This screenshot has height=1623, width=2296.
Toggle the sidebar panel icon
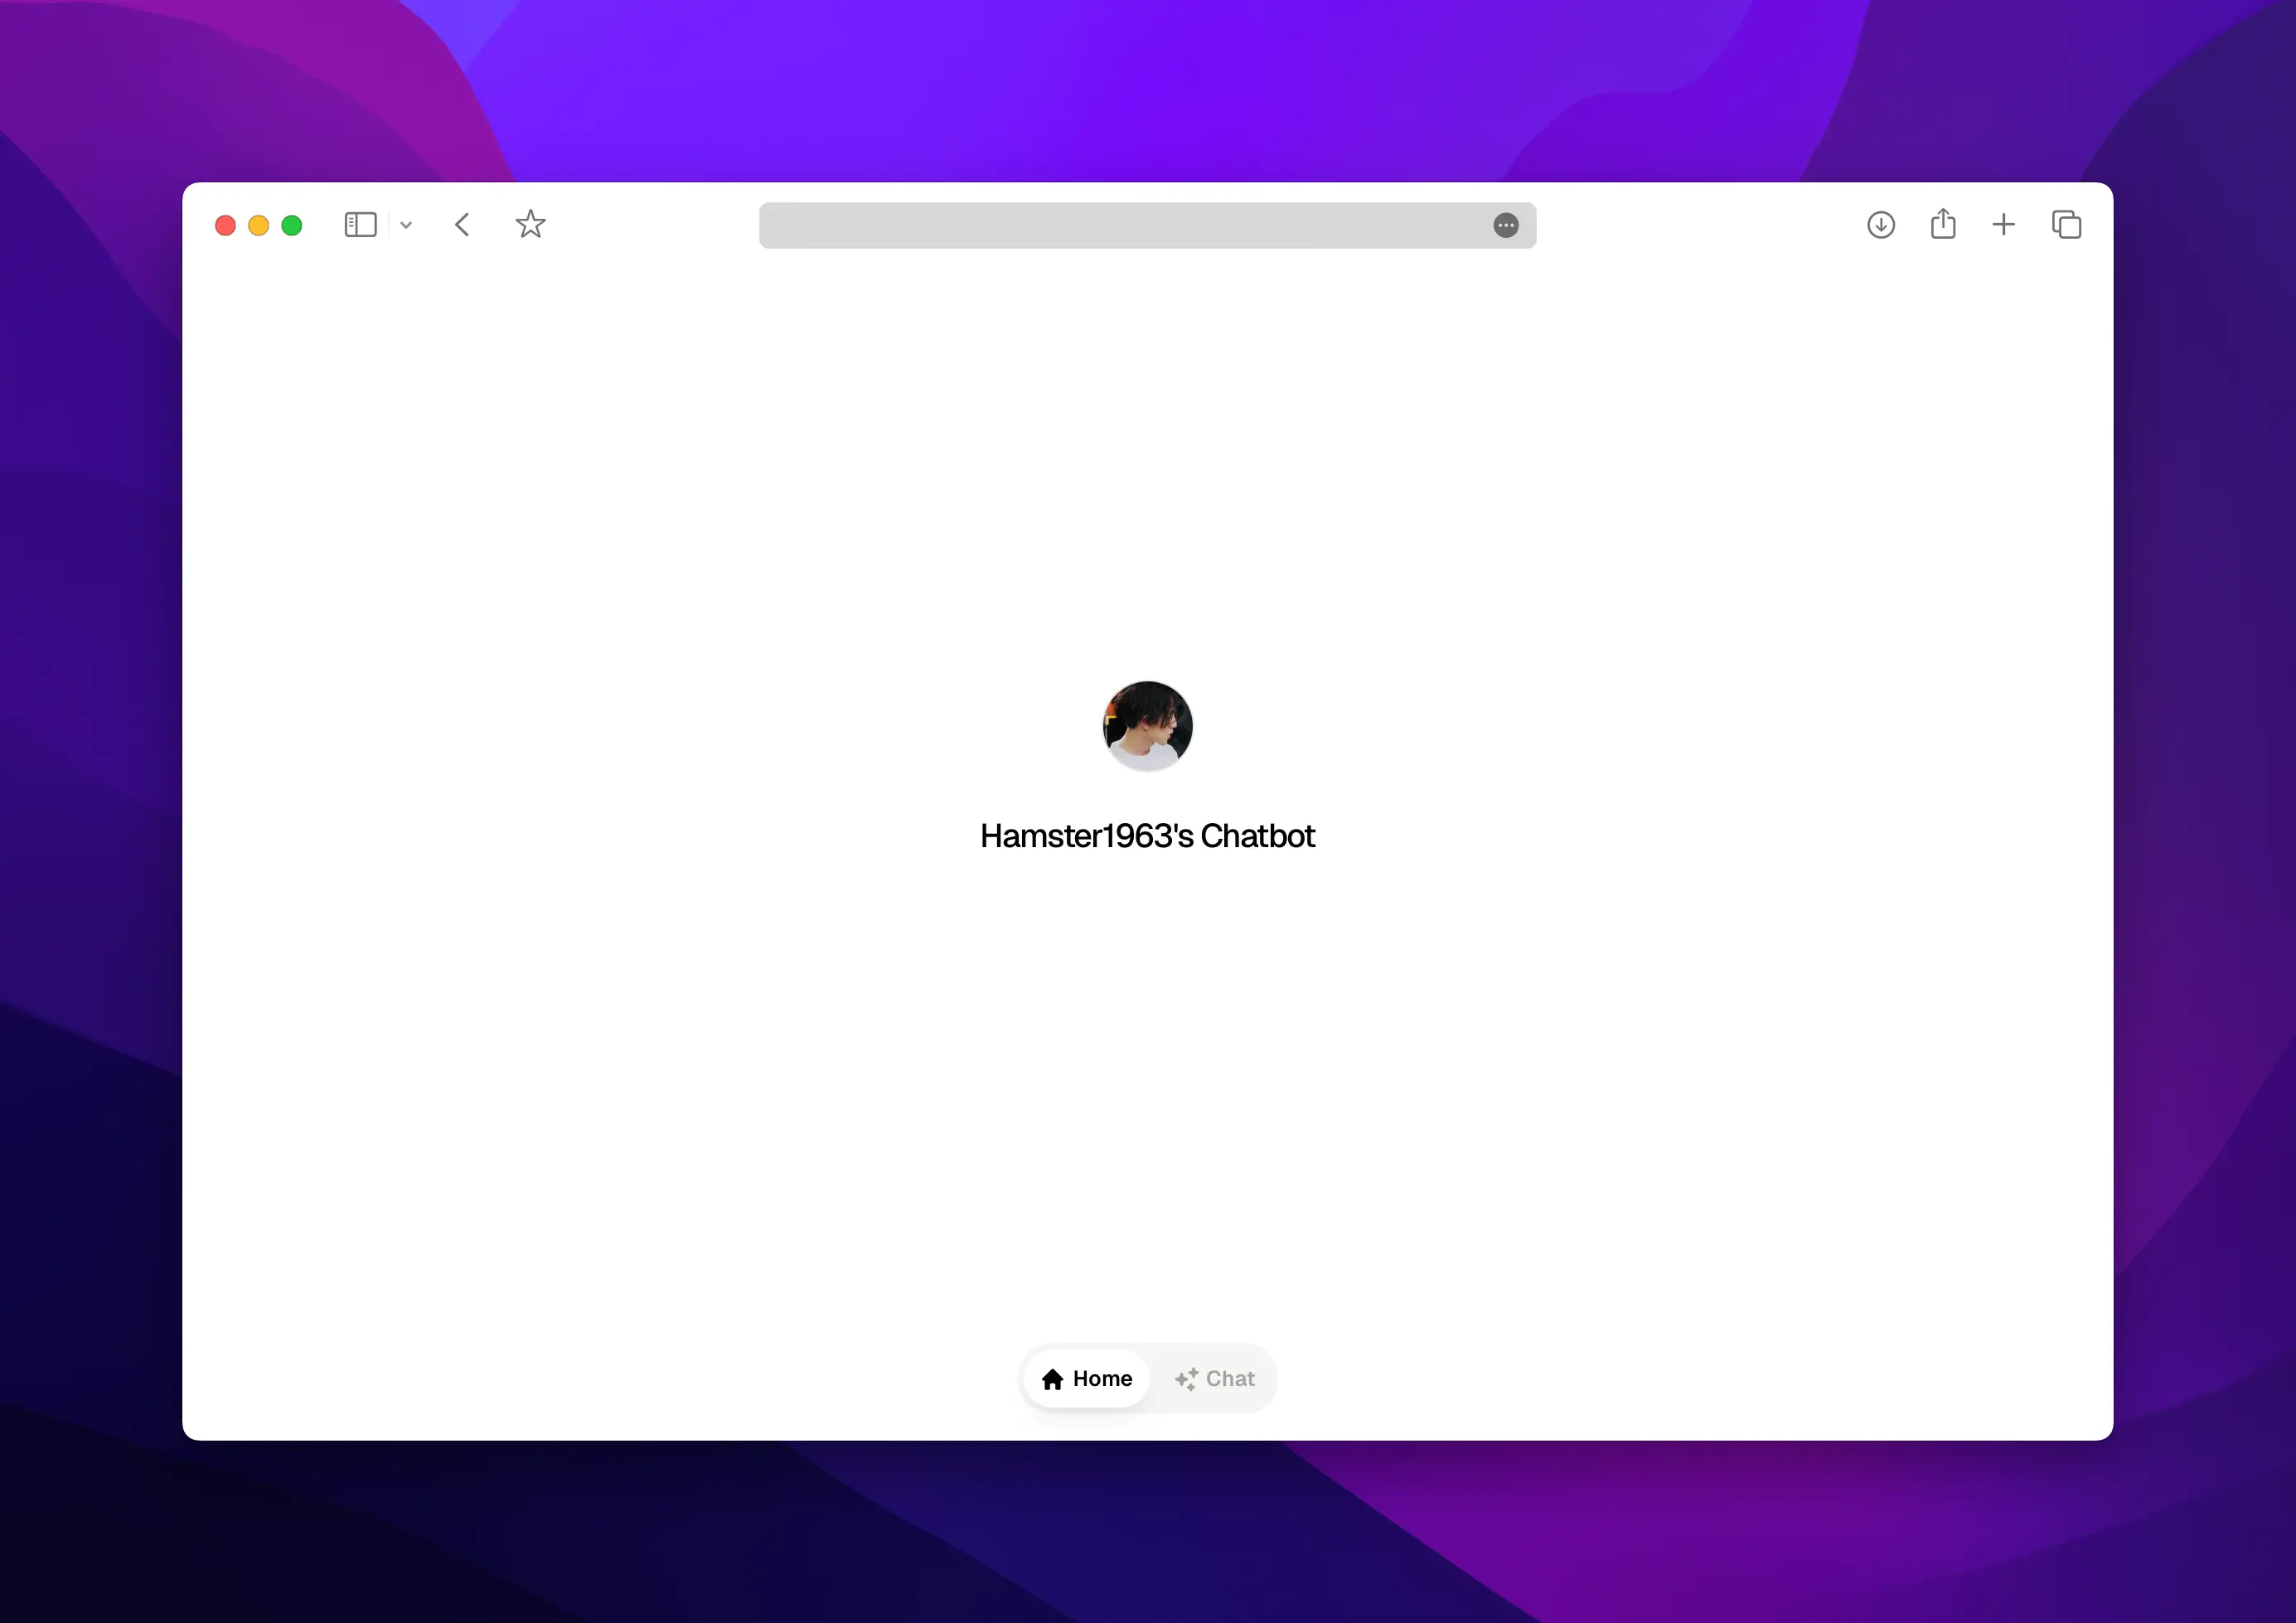coord(360,225)
